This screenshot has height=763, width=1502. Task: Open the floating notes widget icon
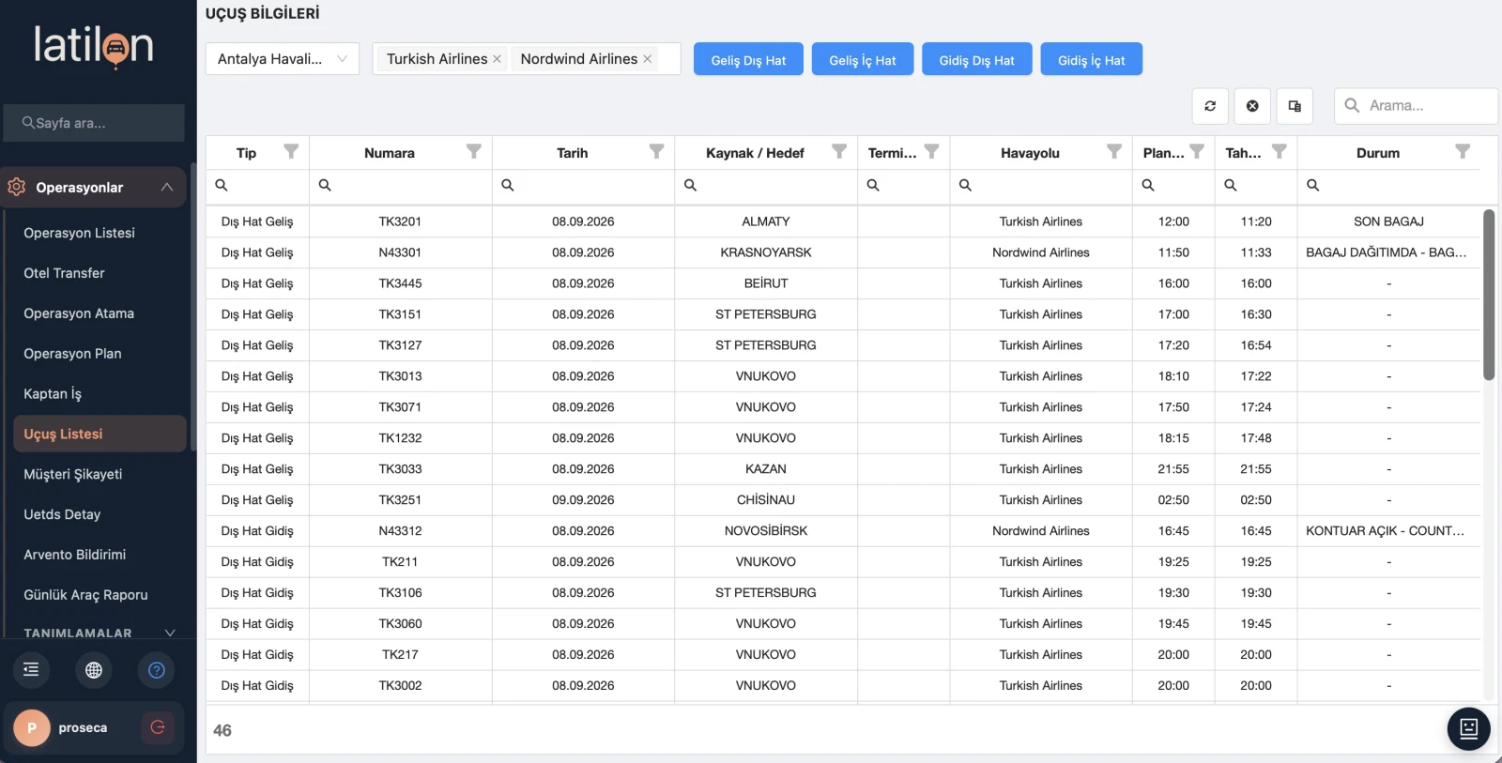[x=1469, y=729]
